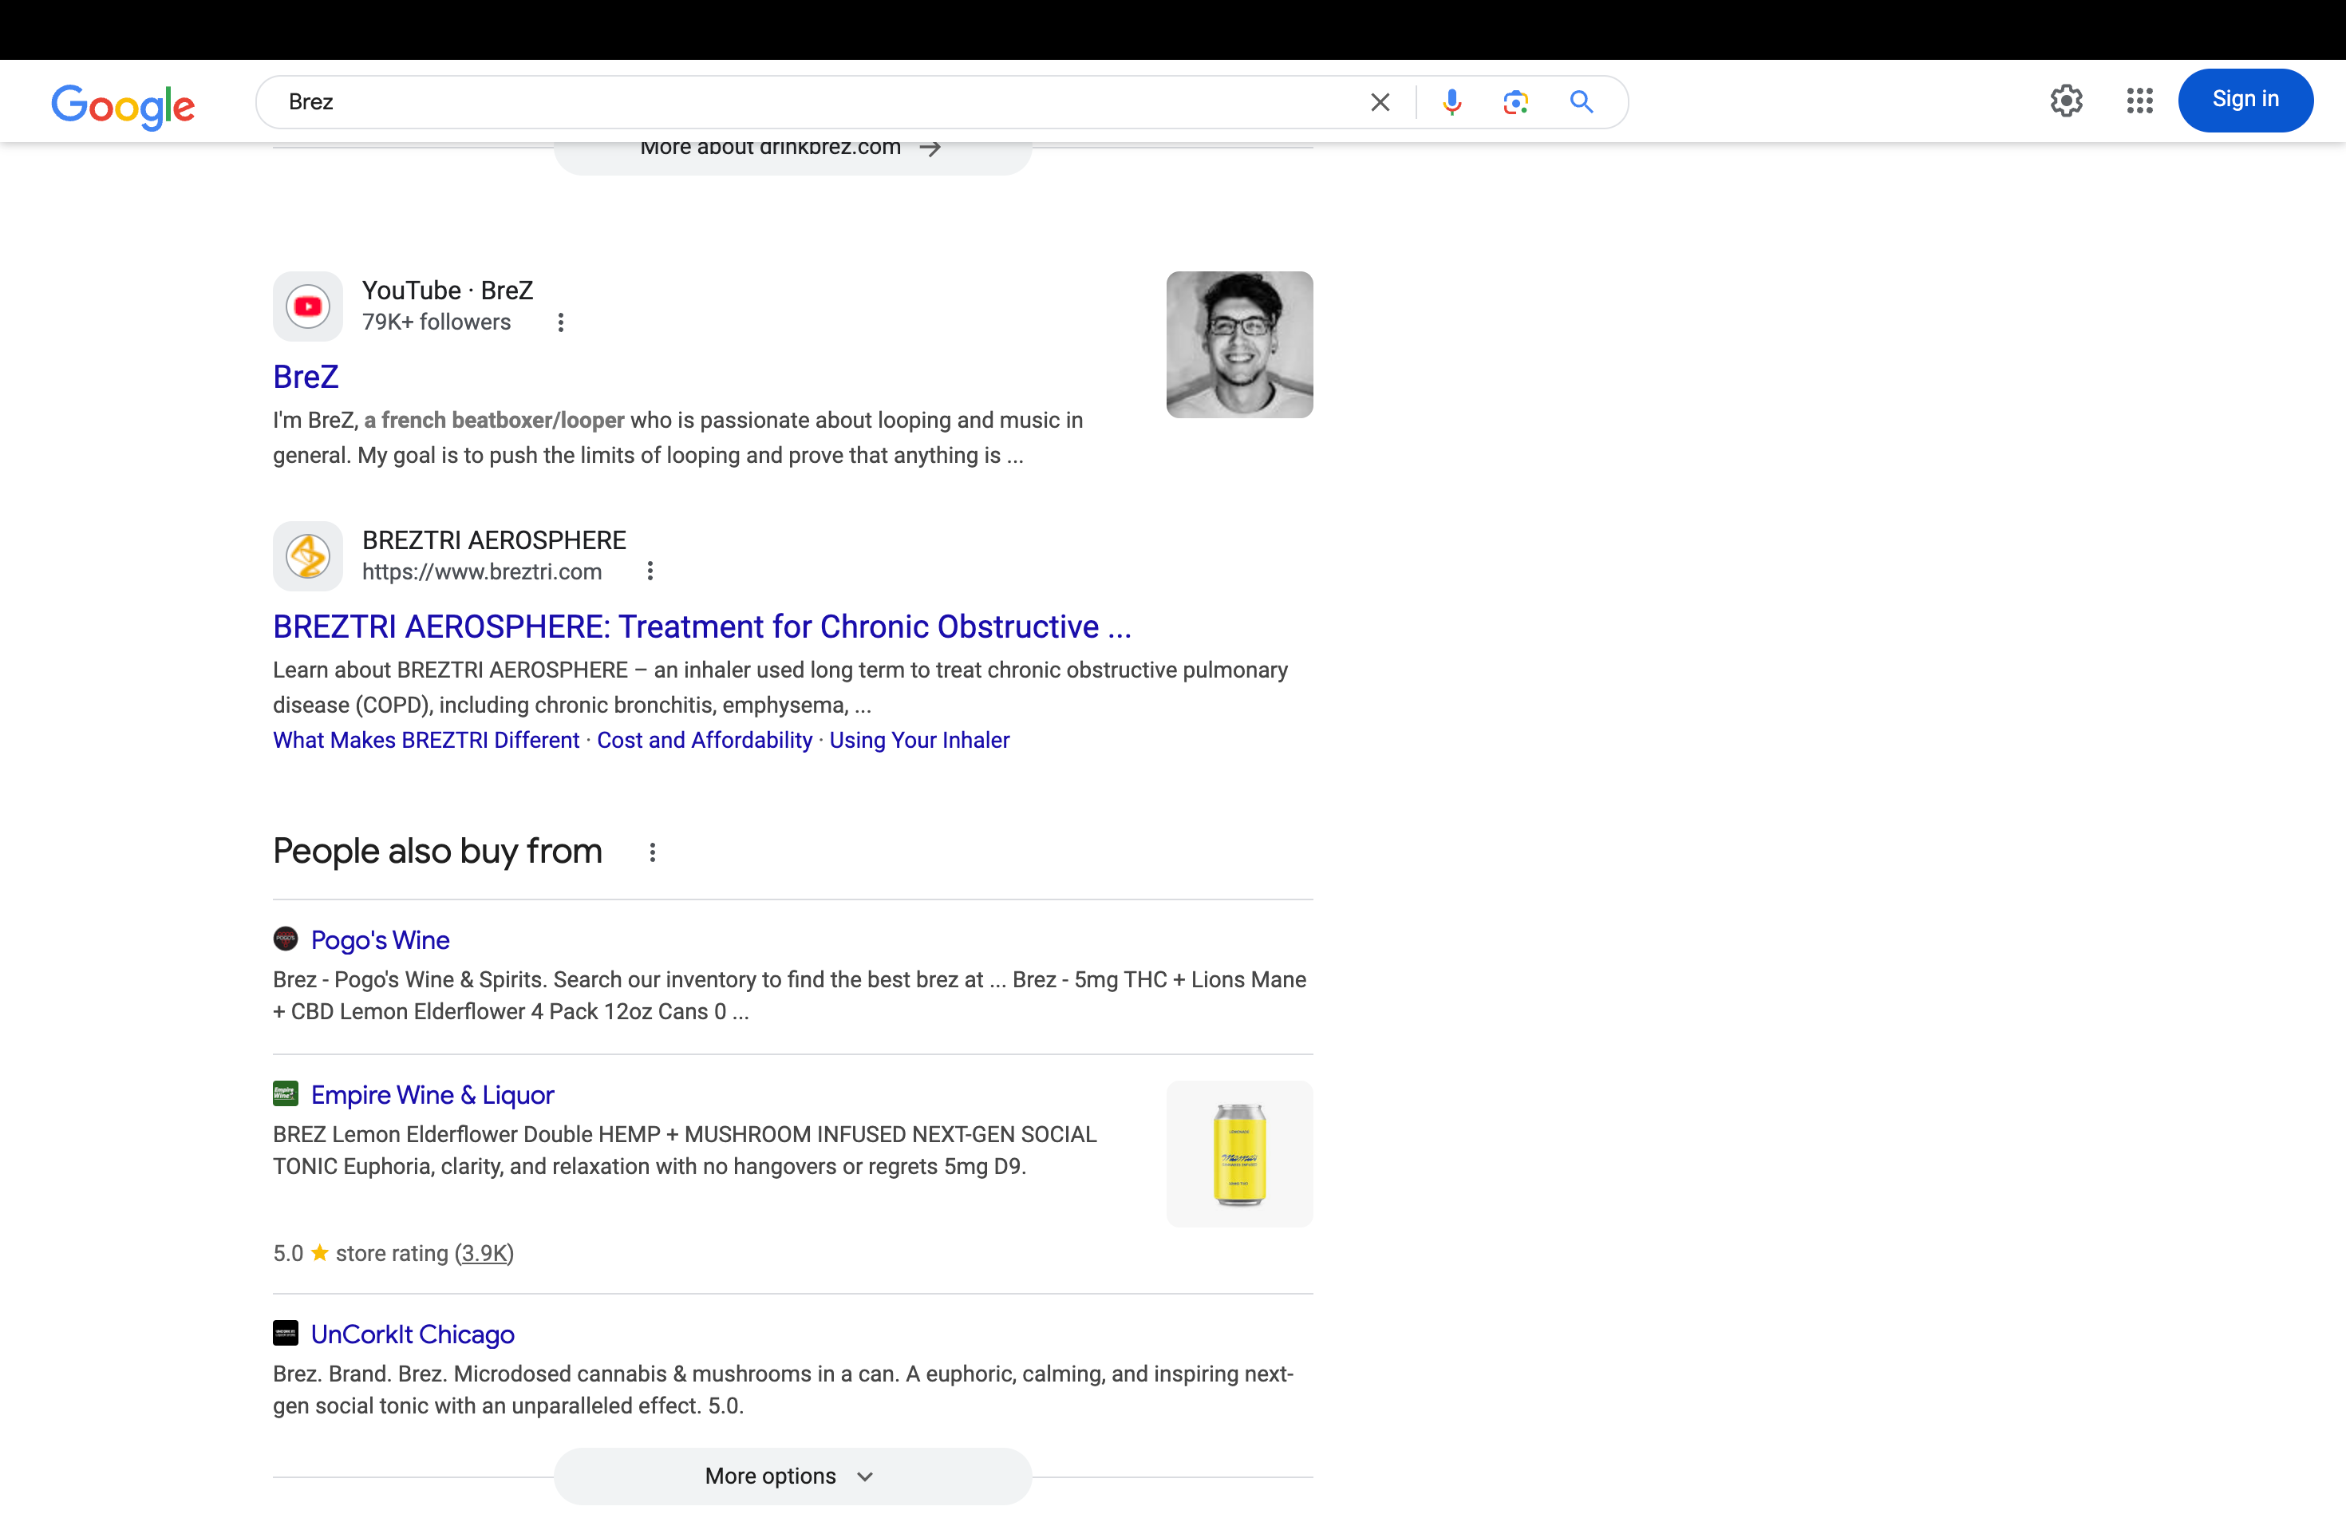2346x1526 pixels.
Task: Click the BreZ beatboxer portrait thumbnail
Action: click(1239, 345)
